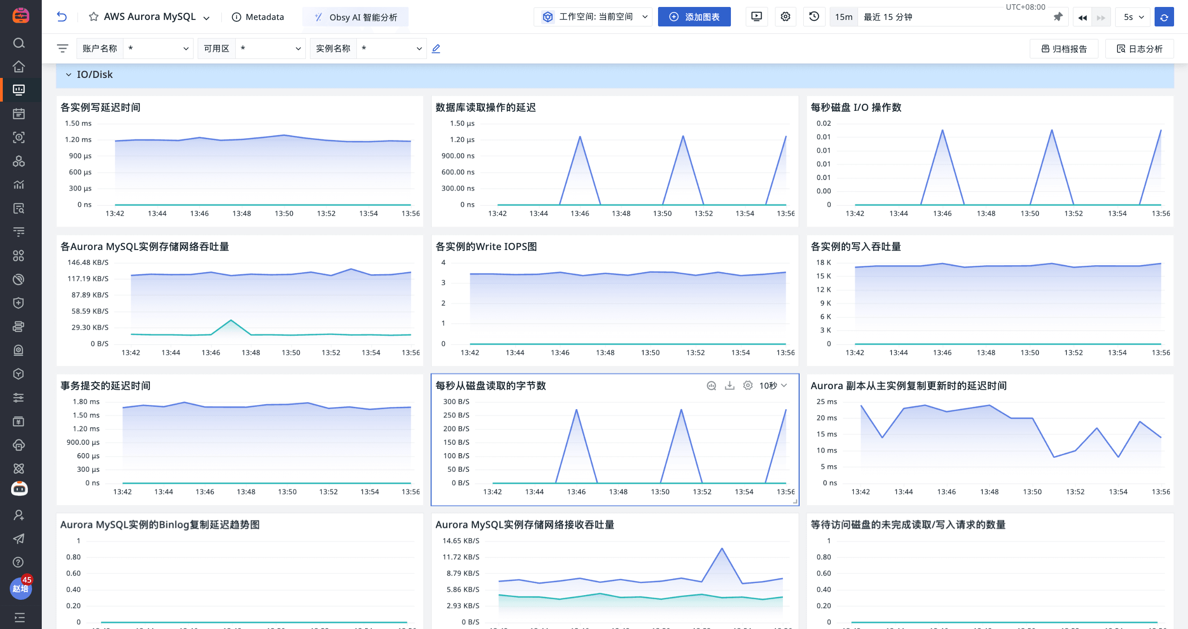Open the disk read bytes chart settings gear

[x=748, y=385]
